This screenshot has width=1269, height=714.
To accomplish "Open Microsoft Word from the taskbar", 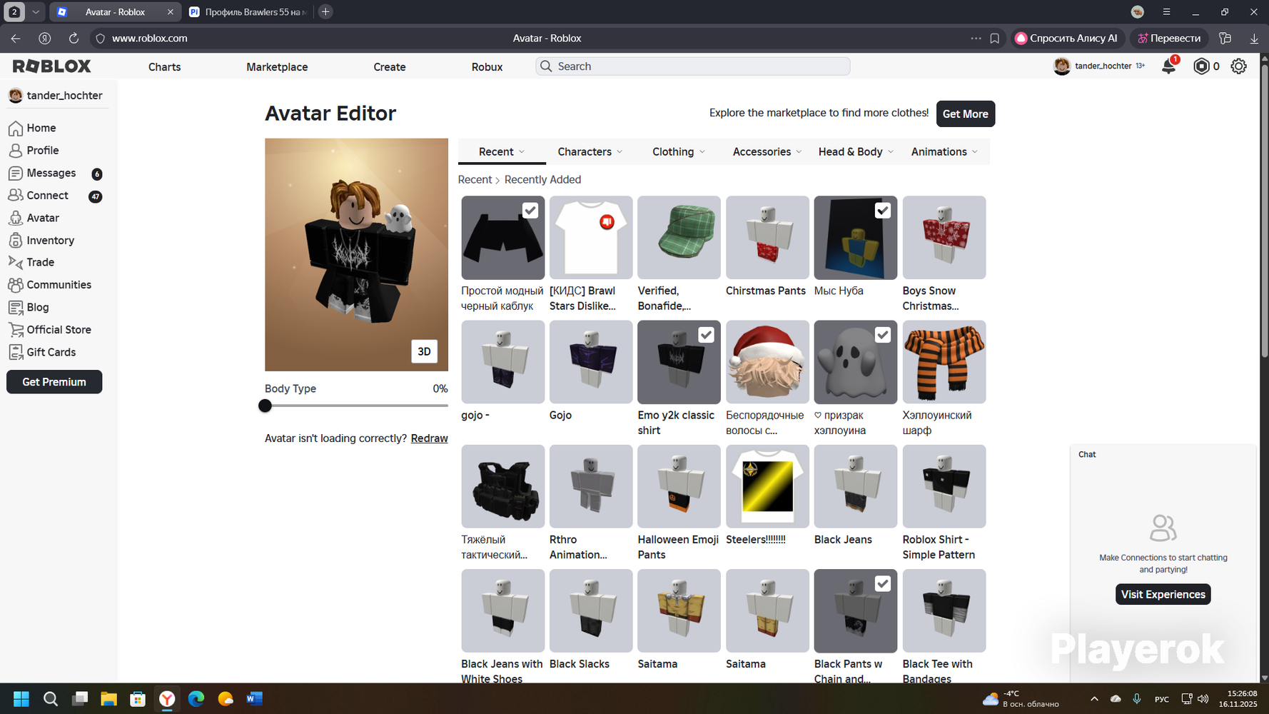I will (x=255, y=699).
